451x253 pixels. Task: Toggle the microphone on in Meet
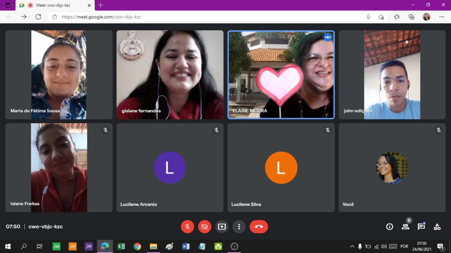point(187,227)
